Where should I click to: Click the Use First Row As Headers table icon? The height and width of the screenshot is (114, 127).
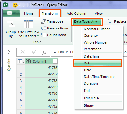28,24
